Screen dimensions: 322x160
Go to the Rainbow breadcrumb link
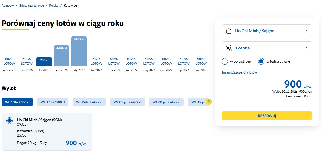pos(8,6)
